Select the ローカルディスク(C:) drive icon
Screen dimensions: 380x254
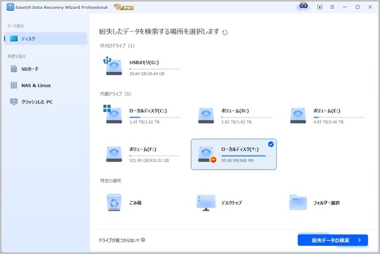113,114
